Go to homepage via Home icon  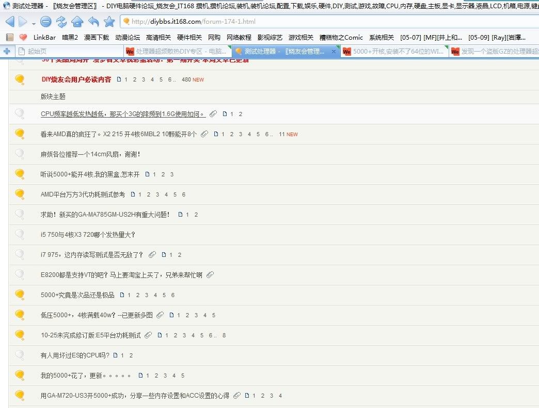point(77,22)
